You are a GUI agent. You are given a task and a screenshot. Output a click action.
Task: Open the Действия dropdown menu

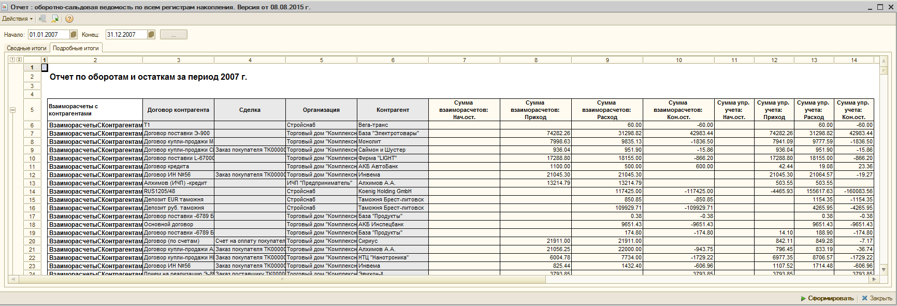pyautogui.click(x=17, y=19)
